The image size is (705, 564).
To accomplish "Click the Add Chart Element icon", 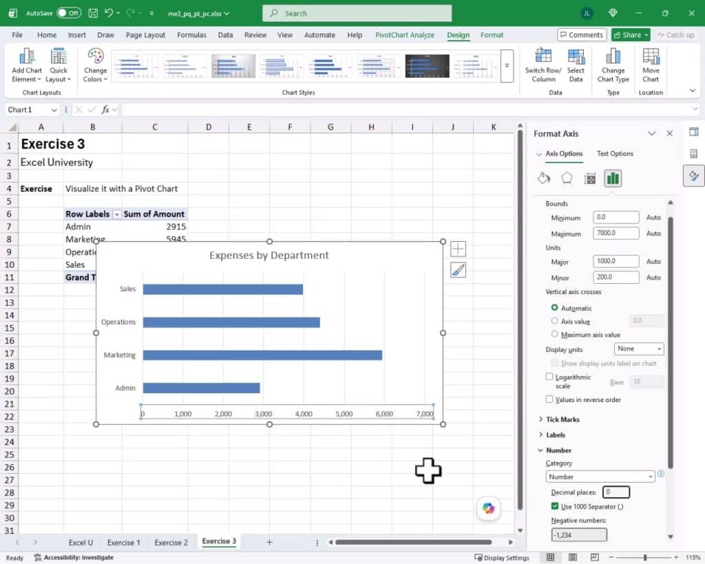I will [x=27, y=56].
